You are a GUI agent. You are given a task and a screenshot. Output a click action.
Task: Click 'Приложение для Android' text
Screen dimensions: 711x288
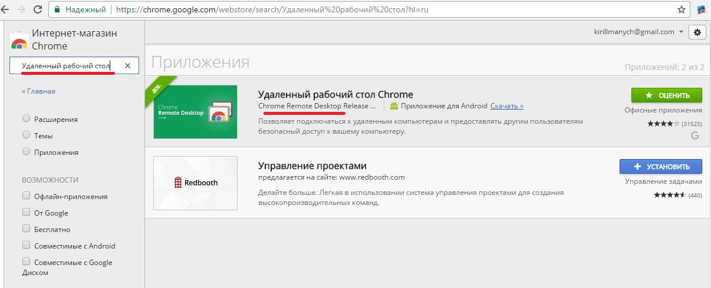coord(444,106)
